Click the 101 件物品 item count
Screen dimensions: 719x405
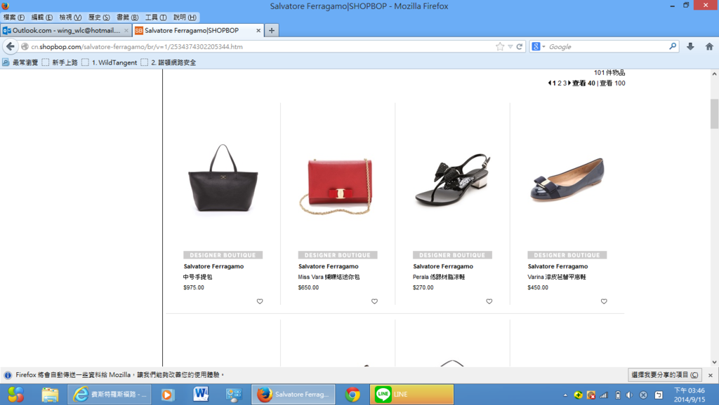pos(609,73)
